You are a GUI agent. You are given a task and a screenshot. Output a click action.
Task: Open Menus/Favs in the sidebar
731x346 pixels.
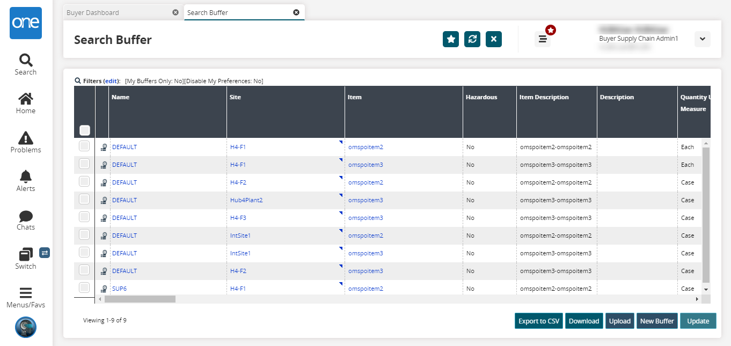click(x=25, y=298)
